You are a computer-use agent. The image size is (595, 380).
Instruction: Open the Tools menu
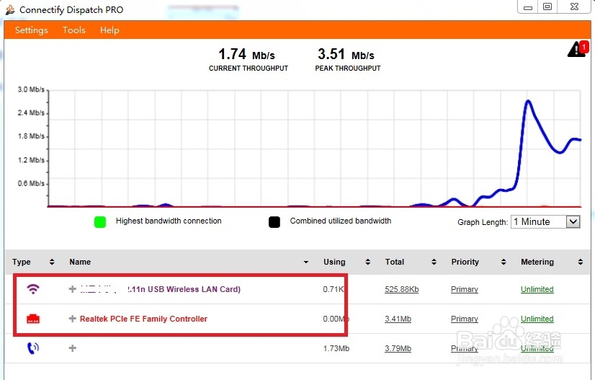coord(74,30)
